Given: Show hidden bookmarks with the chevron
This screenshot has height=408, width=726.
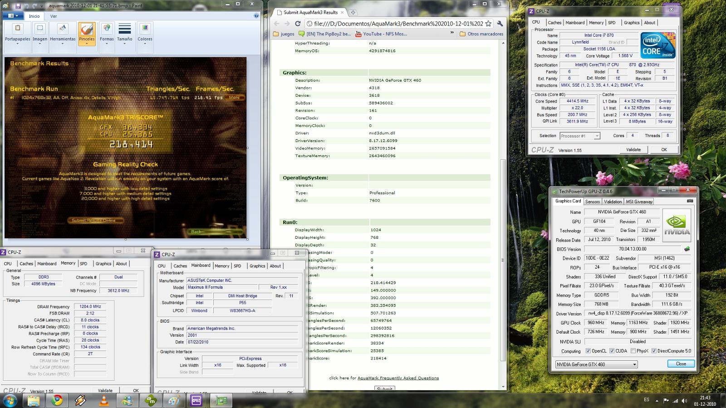Looking at the screenshot, I should [x=452, y=33].
